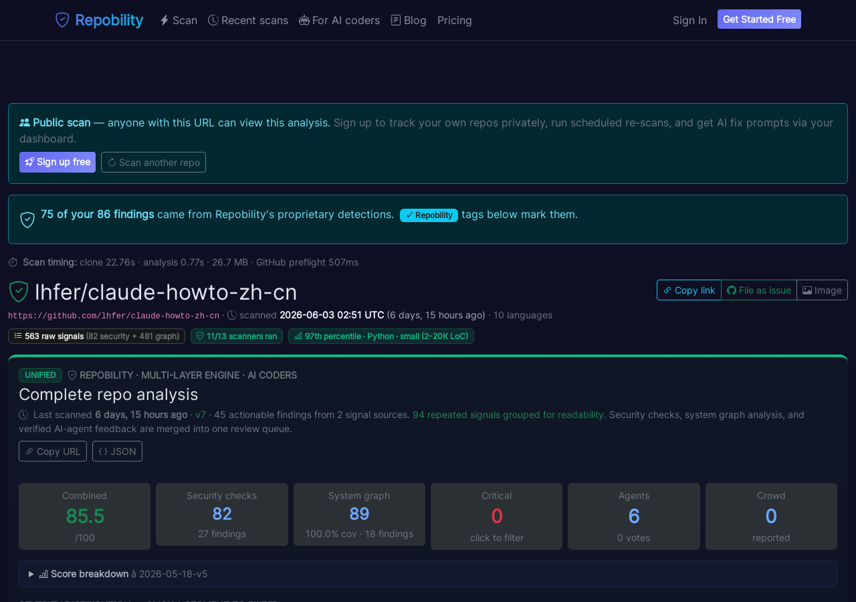
Task: Click the Sign up free button
Action: pos(58,162)
